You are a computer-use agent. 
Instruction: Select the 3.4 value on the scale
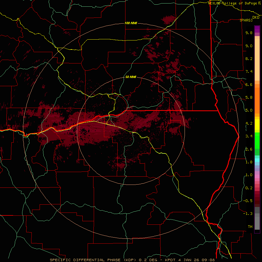click(x=249, y=136)
